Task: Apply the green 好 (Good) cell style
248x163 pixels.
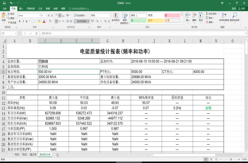Action: tap(138, 21)
